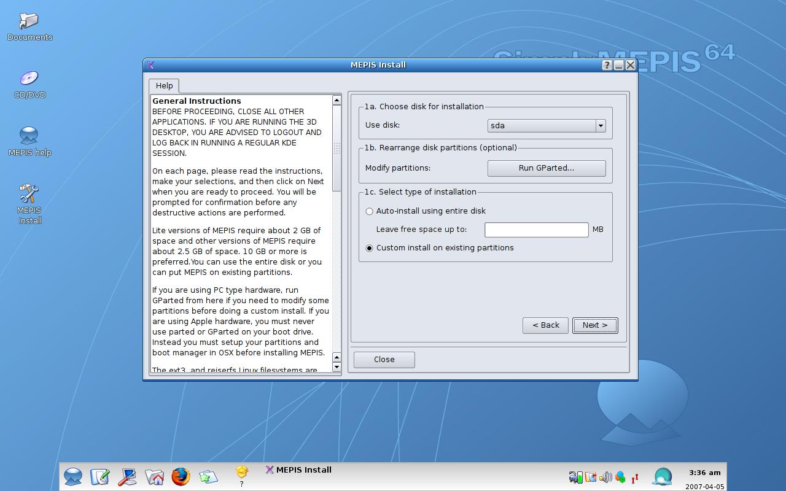Click the blue bubble icon beside clock
This screenshot has height=491, width=786.
pyautogui.click(x=663, y=477)
